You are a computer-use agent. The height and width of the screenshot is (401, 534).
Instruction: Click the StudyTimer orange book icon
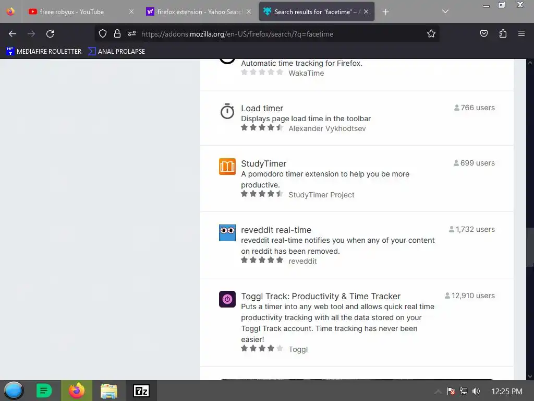click(227, 167)
